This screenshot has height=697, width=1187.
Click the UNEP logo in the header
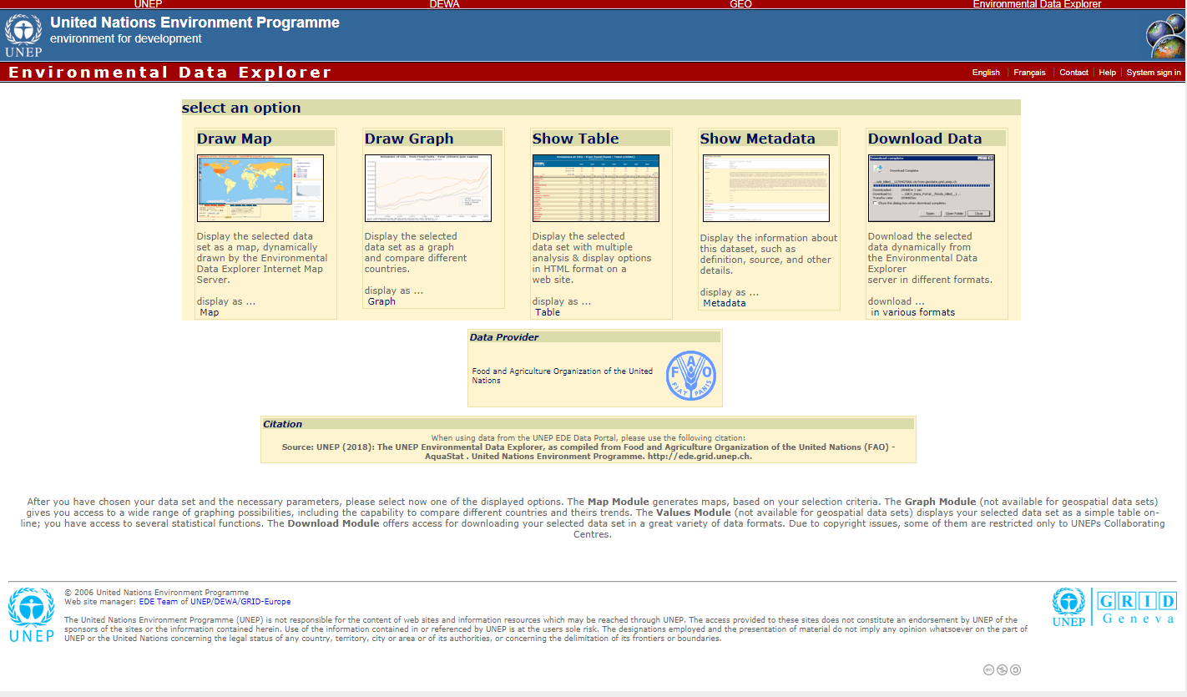23,36
